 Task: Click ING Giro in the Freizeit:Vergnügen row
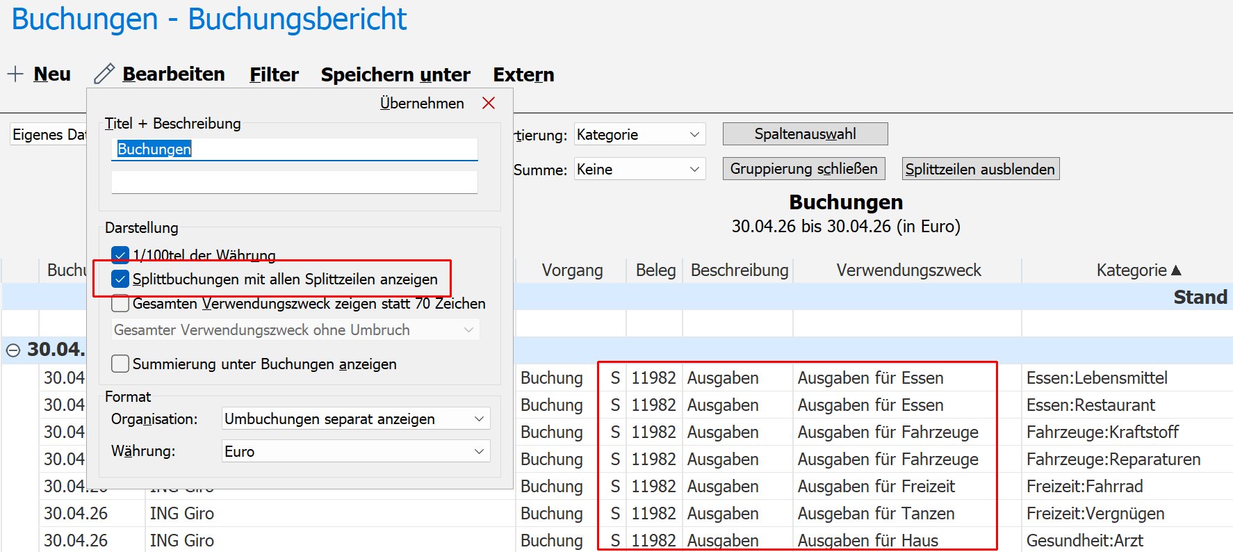tap(181, 513)
